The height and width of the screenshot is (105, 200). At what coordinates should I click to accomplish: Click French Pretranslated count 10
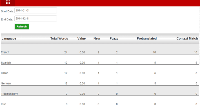coord(154,52)
